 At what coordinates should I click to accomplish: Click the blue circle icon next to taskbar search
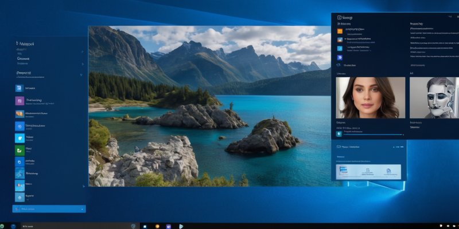coord(13,226)
